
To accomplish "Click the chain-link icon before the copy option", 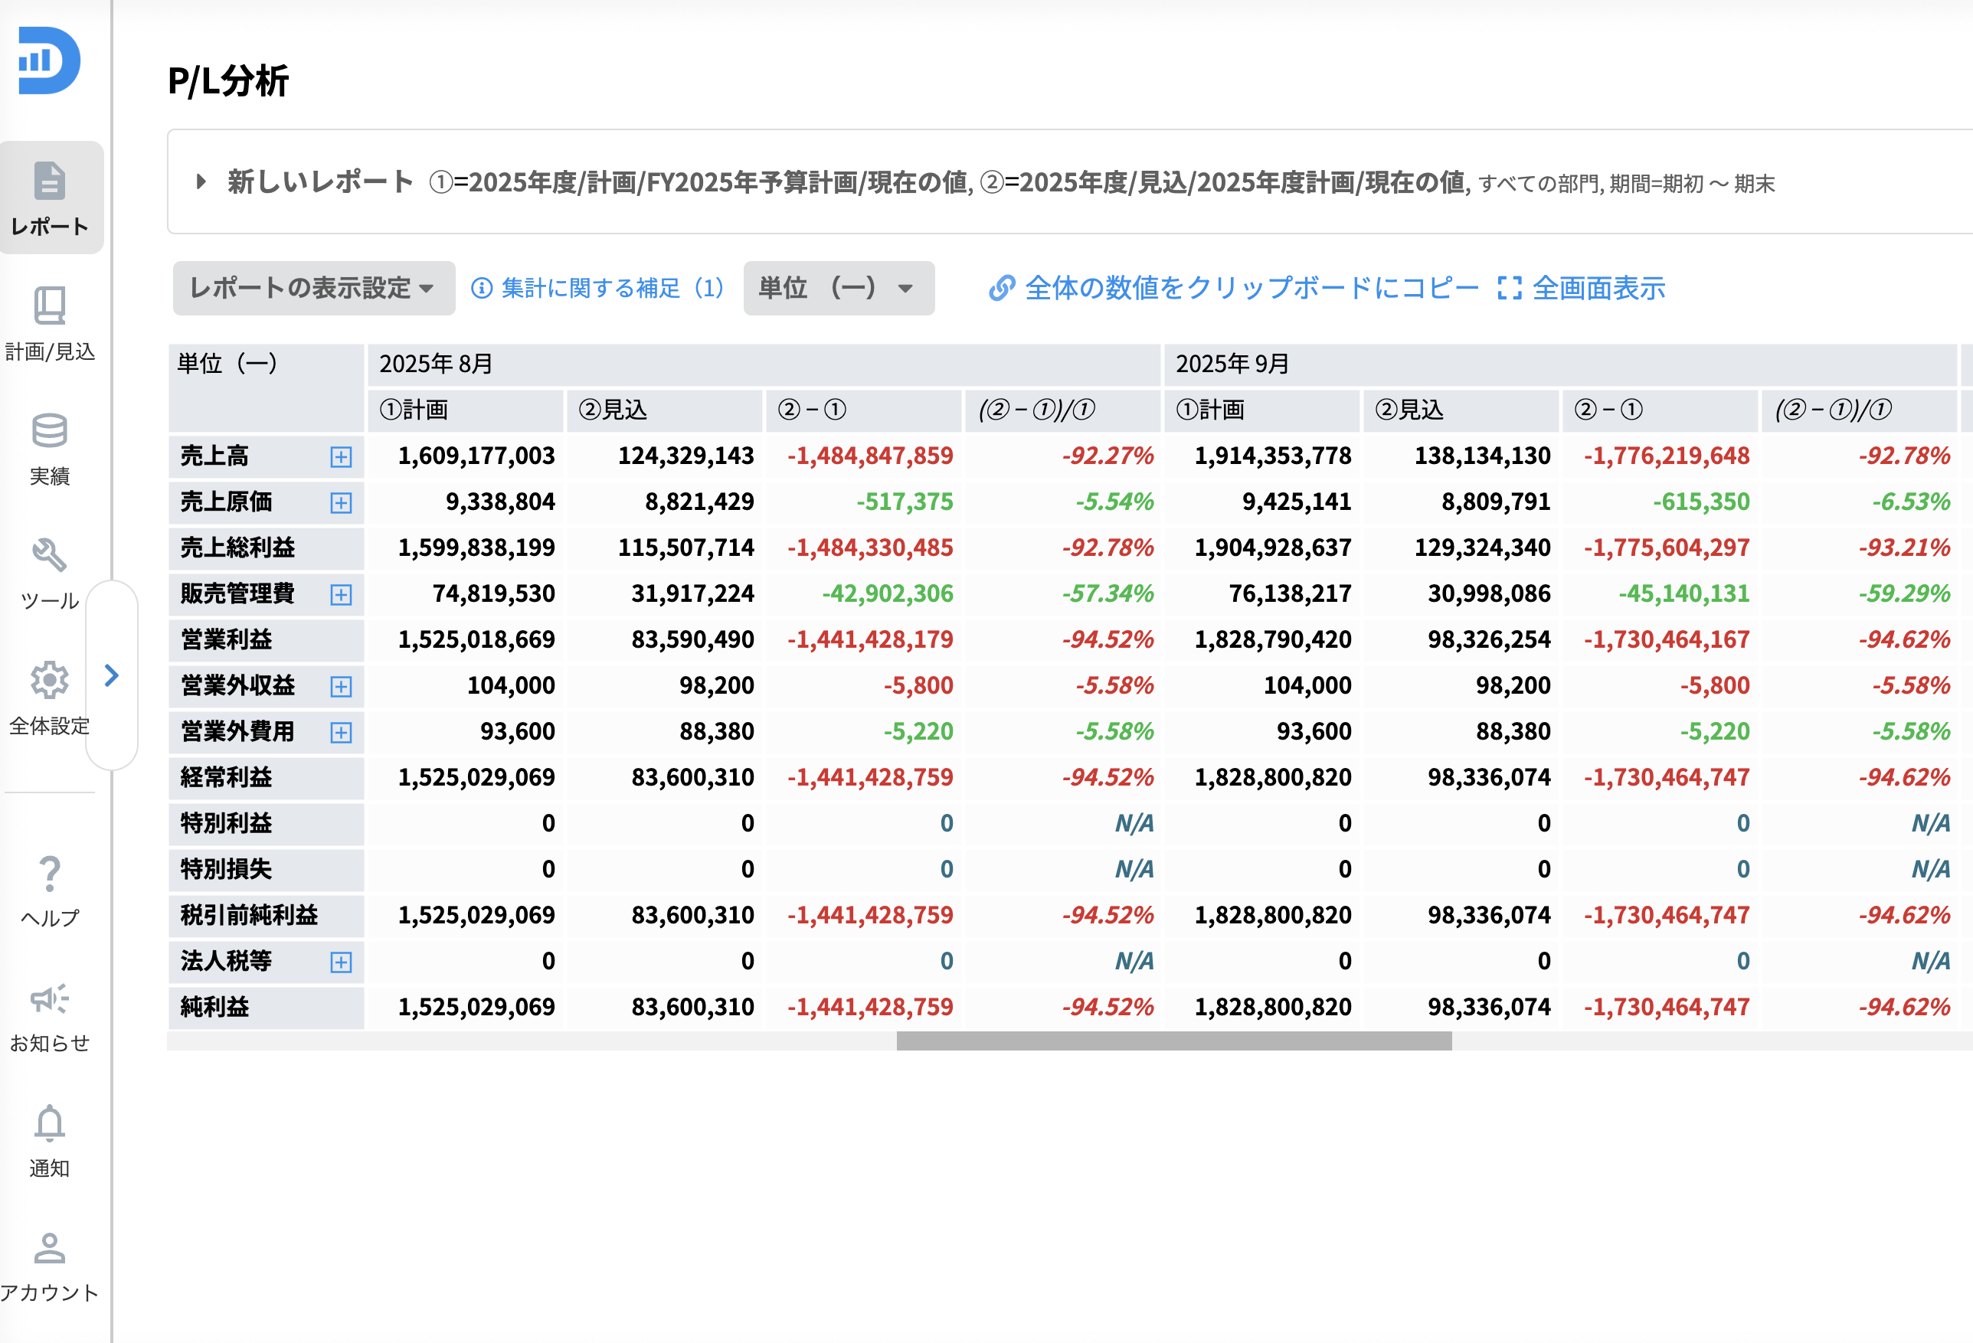I will (1003, 288).
